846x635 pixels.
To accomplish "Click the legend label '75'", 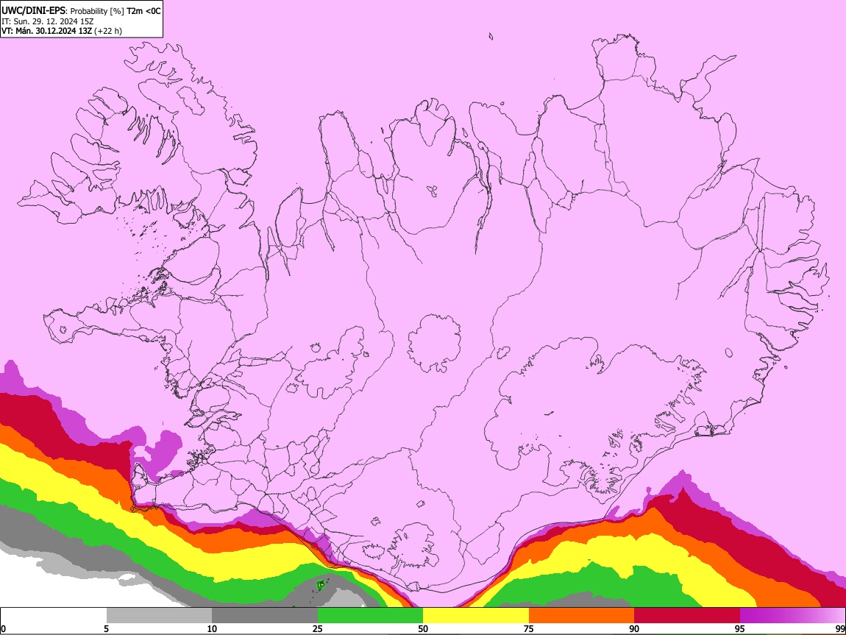I will click(x=529, y=629).
